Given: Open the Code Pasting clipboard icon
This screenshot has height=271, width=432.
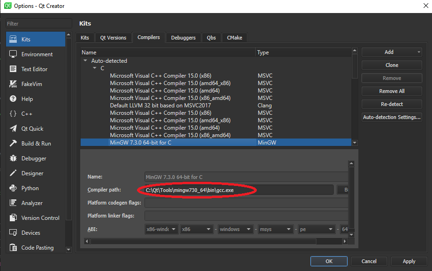Looking at the screenshot, I should tap(13, 247).
